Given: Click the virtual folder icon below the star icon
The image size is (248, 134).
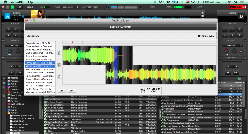Looking at the screenshot, I should coord(4,83).
